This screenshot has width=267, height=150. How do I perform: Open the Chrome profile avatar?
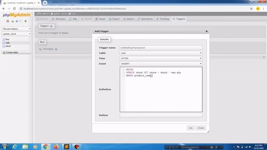258,9
